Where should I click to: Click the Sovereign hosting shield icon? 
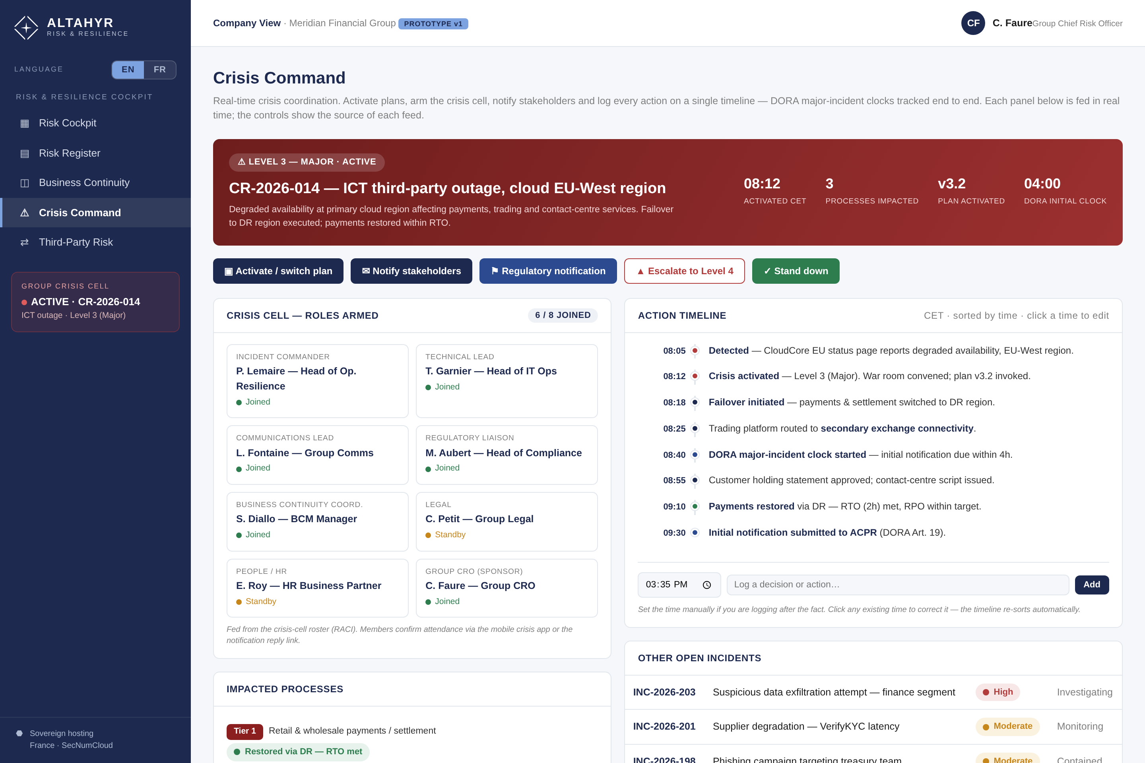[x=19, y=733]
